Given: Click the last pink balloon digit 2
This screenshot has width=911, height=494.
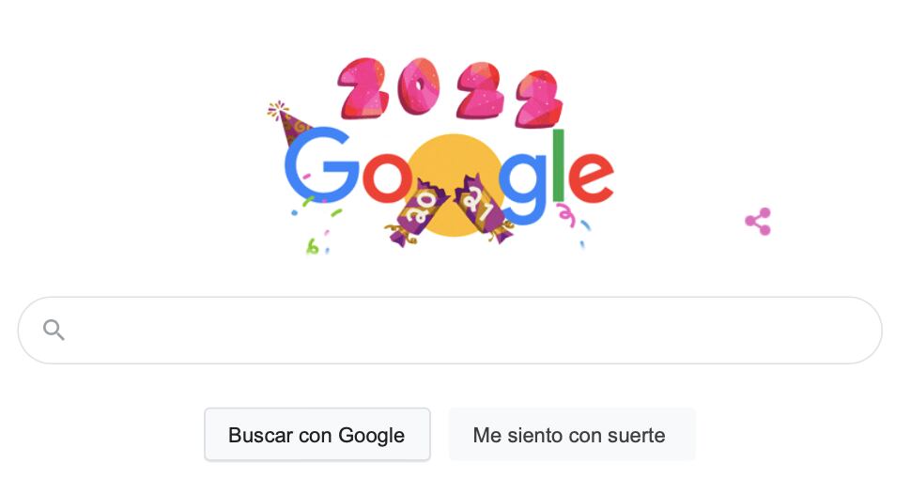Looking at the screenshot, I should pos(539,99).
